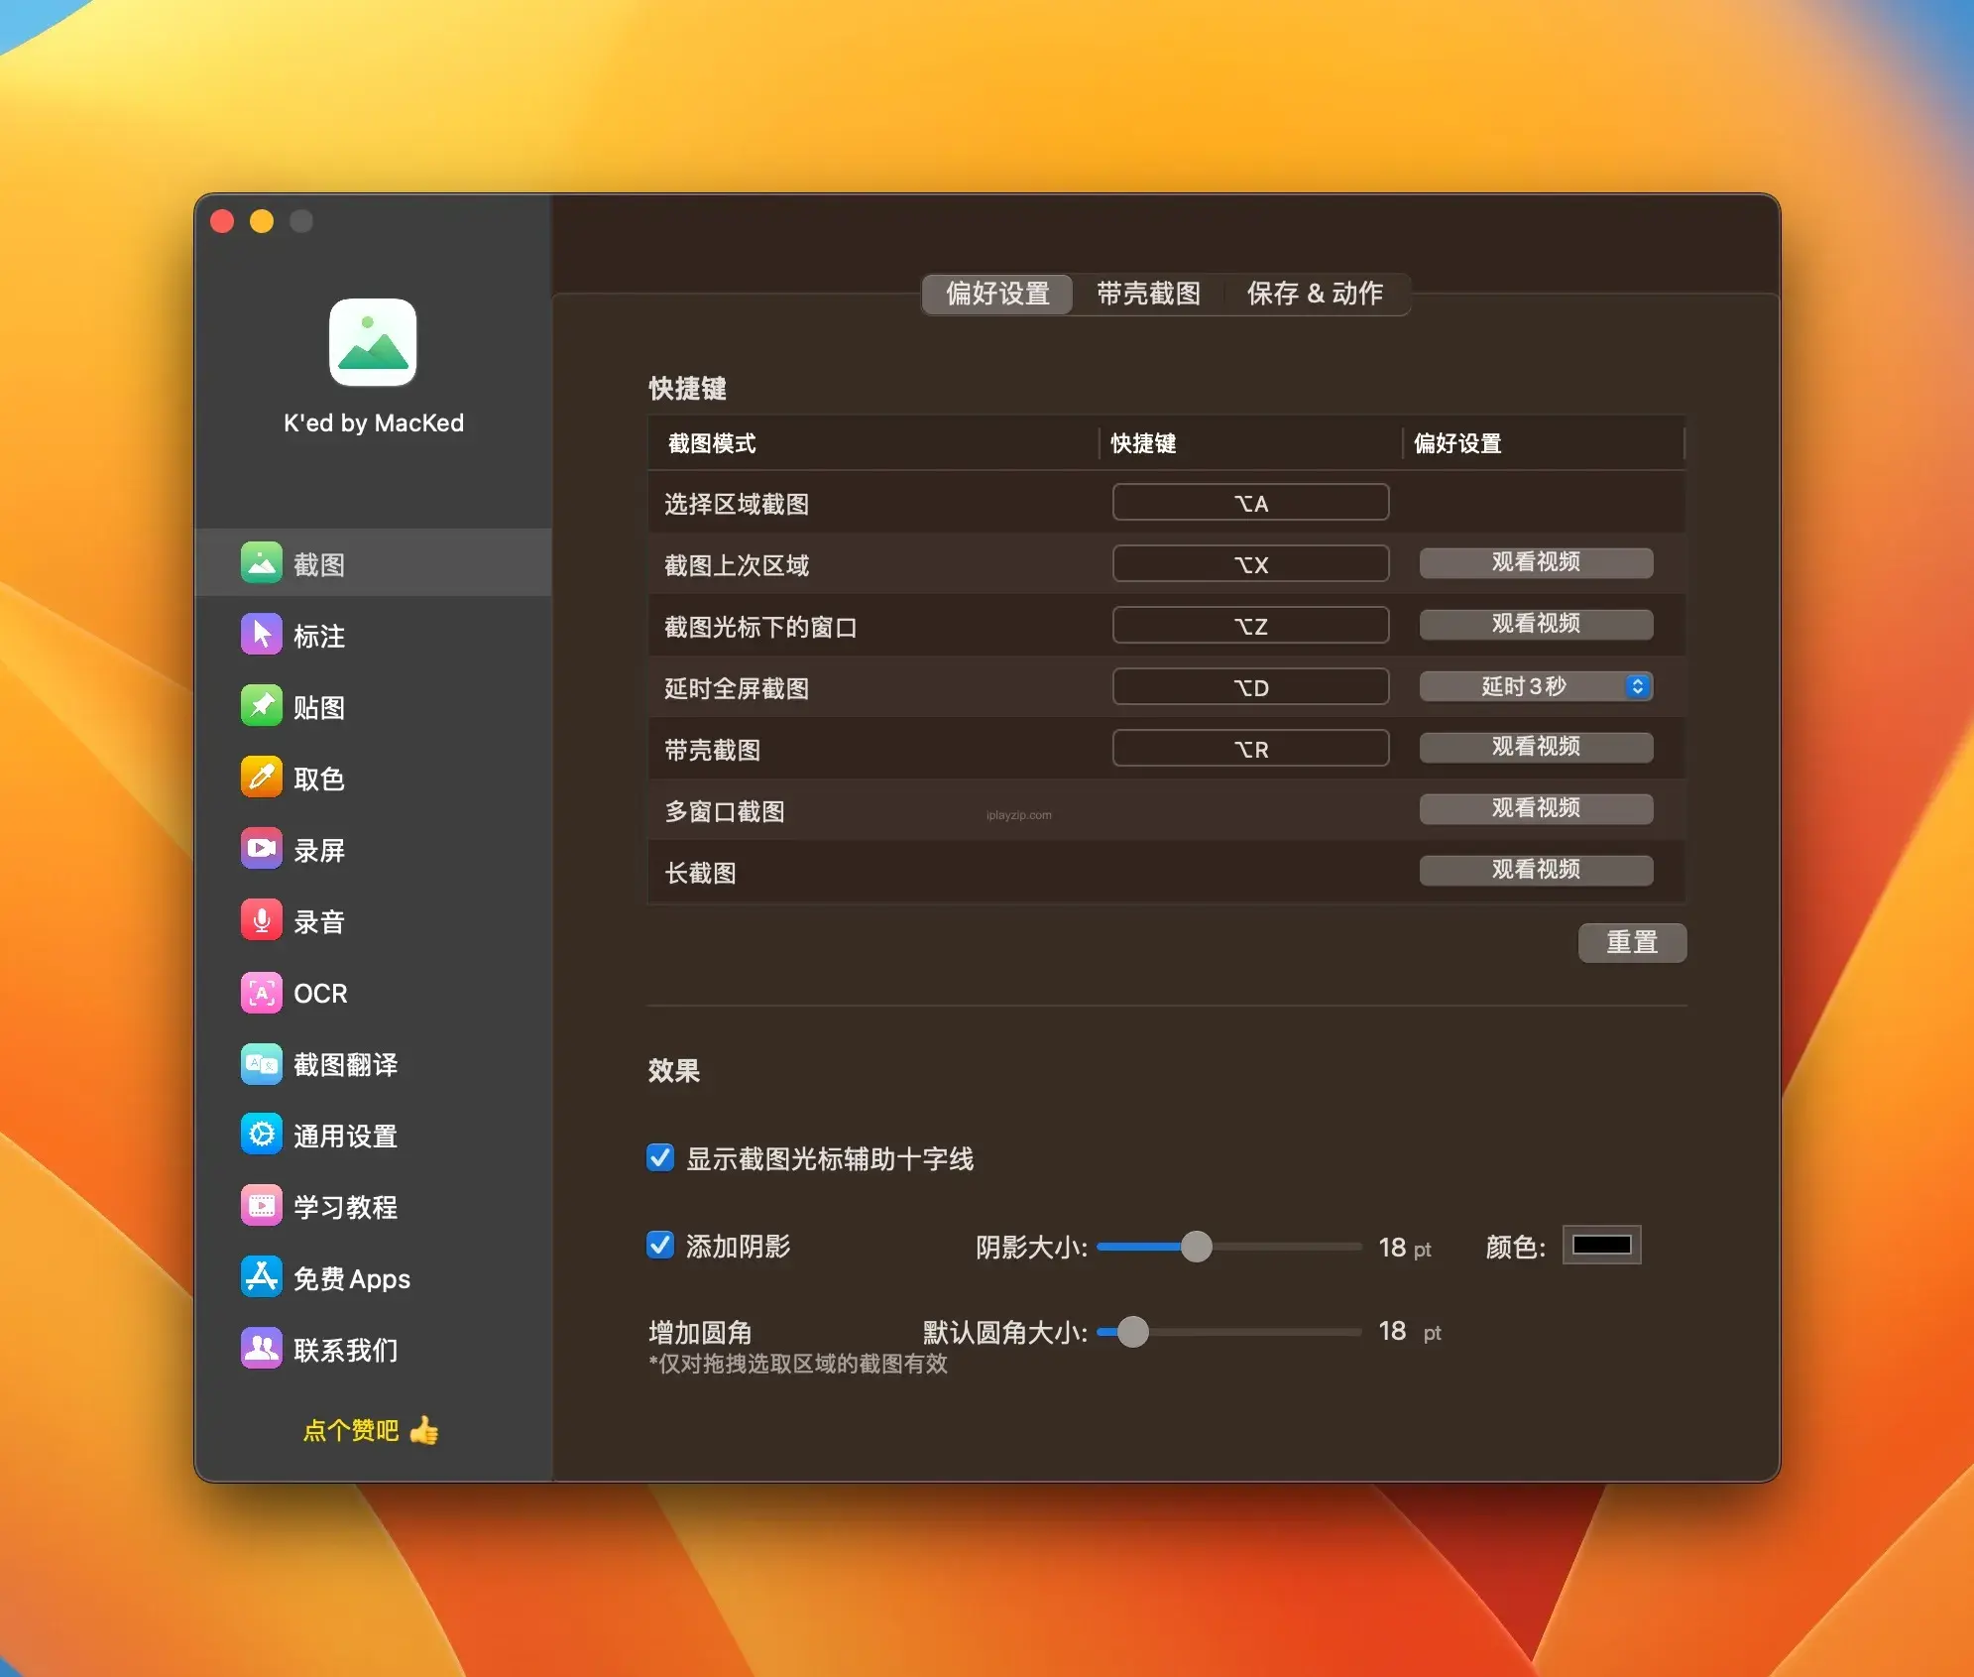Close the window with red button
The width and height of the screenshot is (1974, 1677).
coord(222,221)
